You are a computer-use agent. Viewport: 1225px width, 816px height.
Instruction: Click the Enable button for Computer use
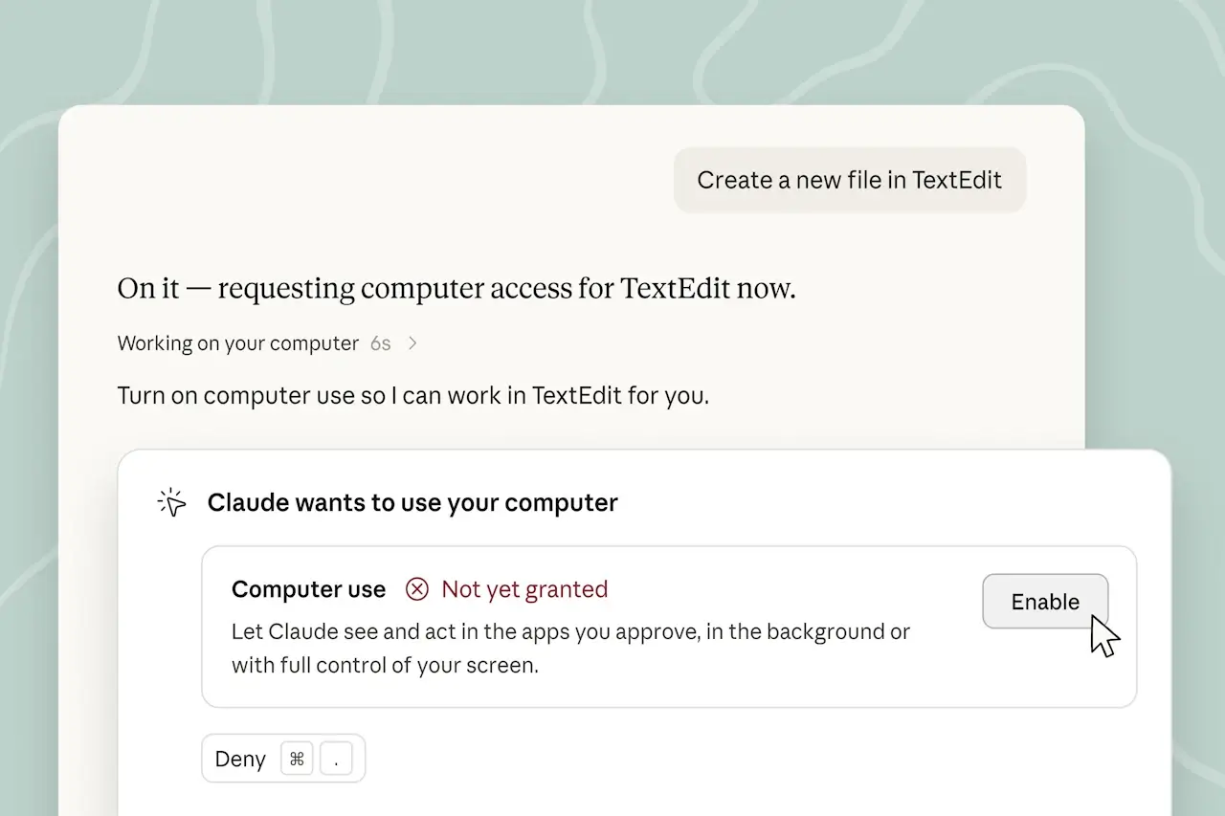click(1045, 602)
